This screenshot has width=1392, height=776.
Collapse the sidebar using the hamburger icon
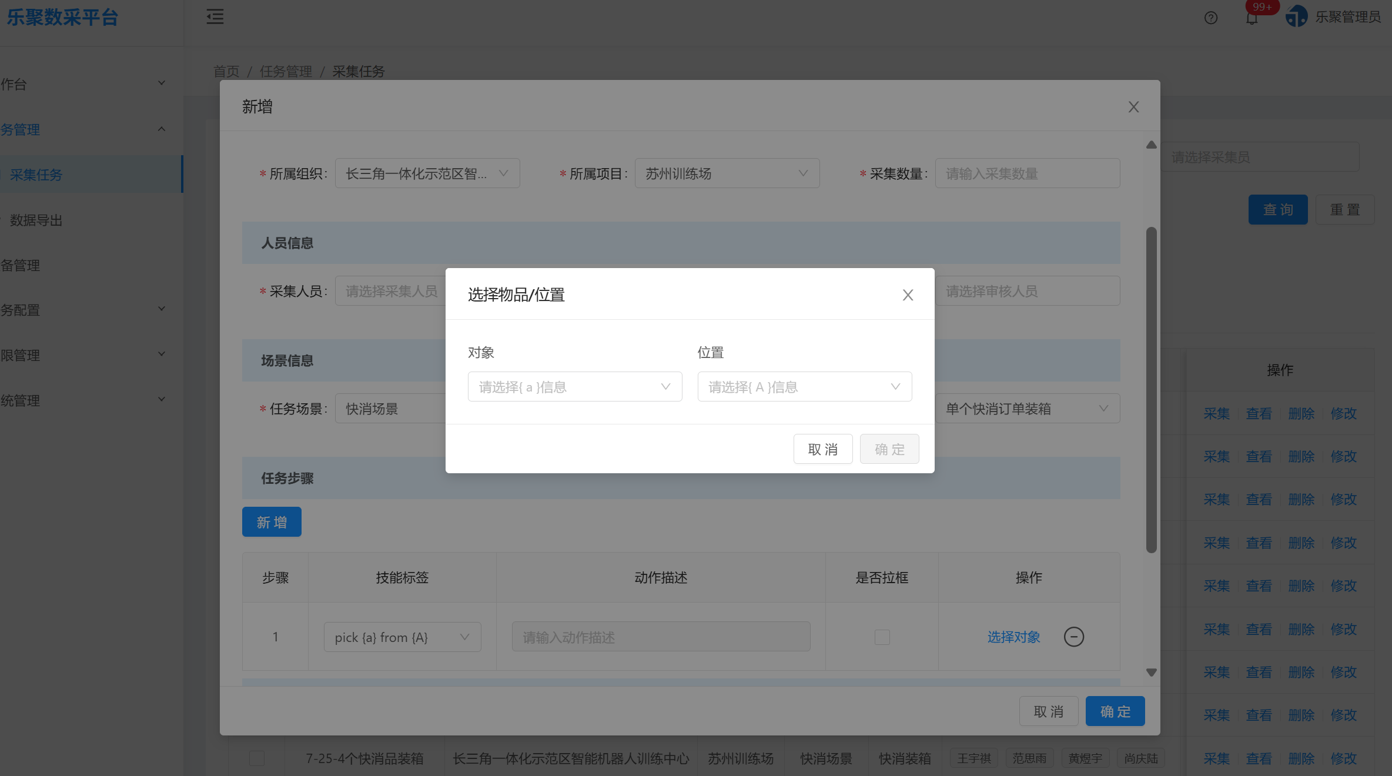tap(215, 17)
